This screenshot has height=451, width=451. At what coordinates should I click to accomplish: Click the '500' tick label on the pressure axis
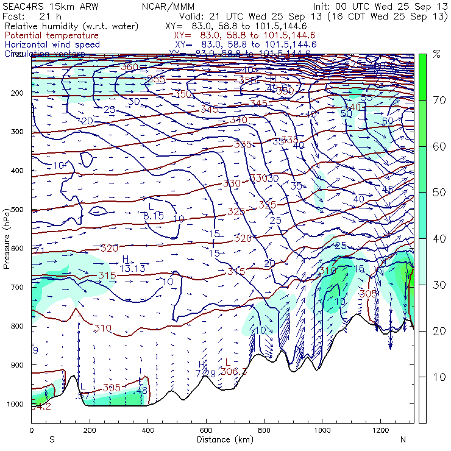pyautogui.click(x=17, y=210)
